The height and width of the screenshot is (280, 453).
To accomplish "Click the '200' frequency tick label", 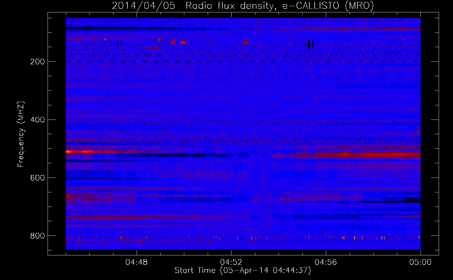I will point(38,62).
